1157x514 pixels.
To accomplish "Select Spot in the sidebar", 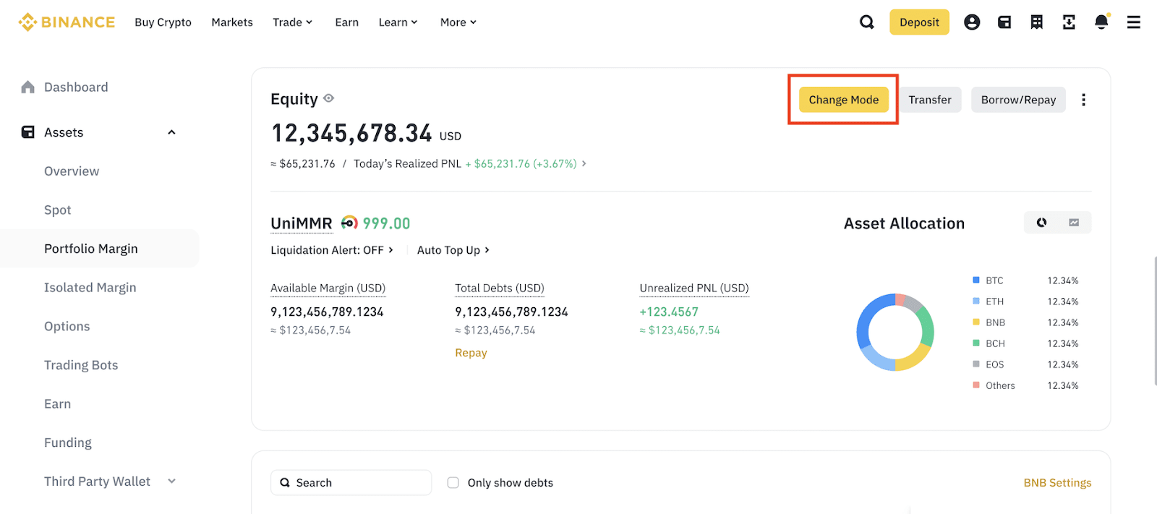I will (58, 210).
